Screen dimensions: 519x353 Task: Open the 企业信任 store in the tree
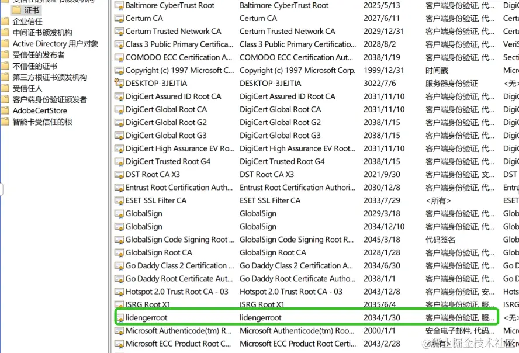[x=27, y=22]
